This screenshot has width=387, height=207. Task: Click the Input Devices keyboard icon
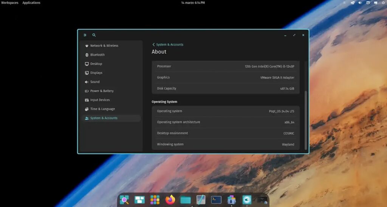click(87, 100)
